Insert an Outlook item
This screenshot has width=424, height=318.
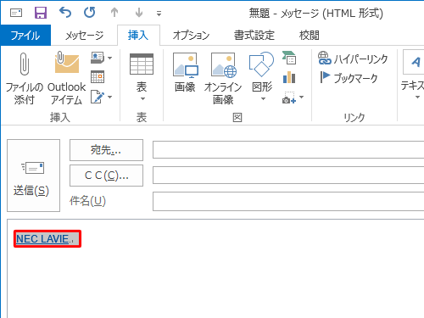coord(67,79)
